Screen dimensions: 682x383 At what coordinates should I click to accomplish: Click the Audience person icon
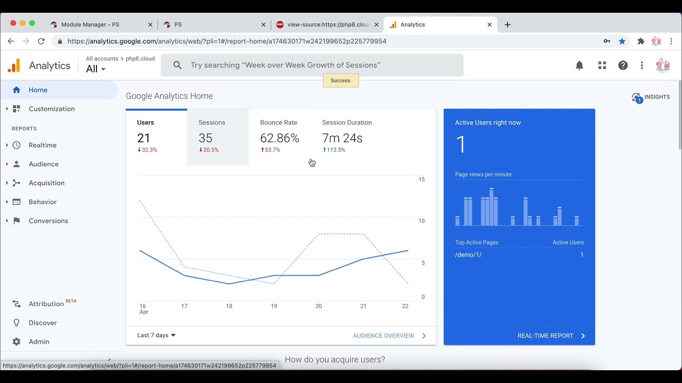point(17,164)
